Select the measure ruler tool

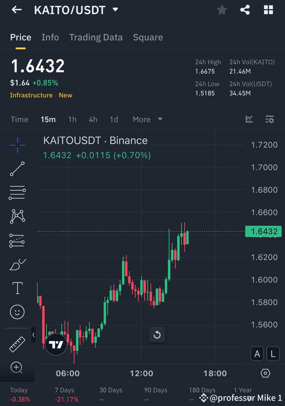[x=17, y=344]
